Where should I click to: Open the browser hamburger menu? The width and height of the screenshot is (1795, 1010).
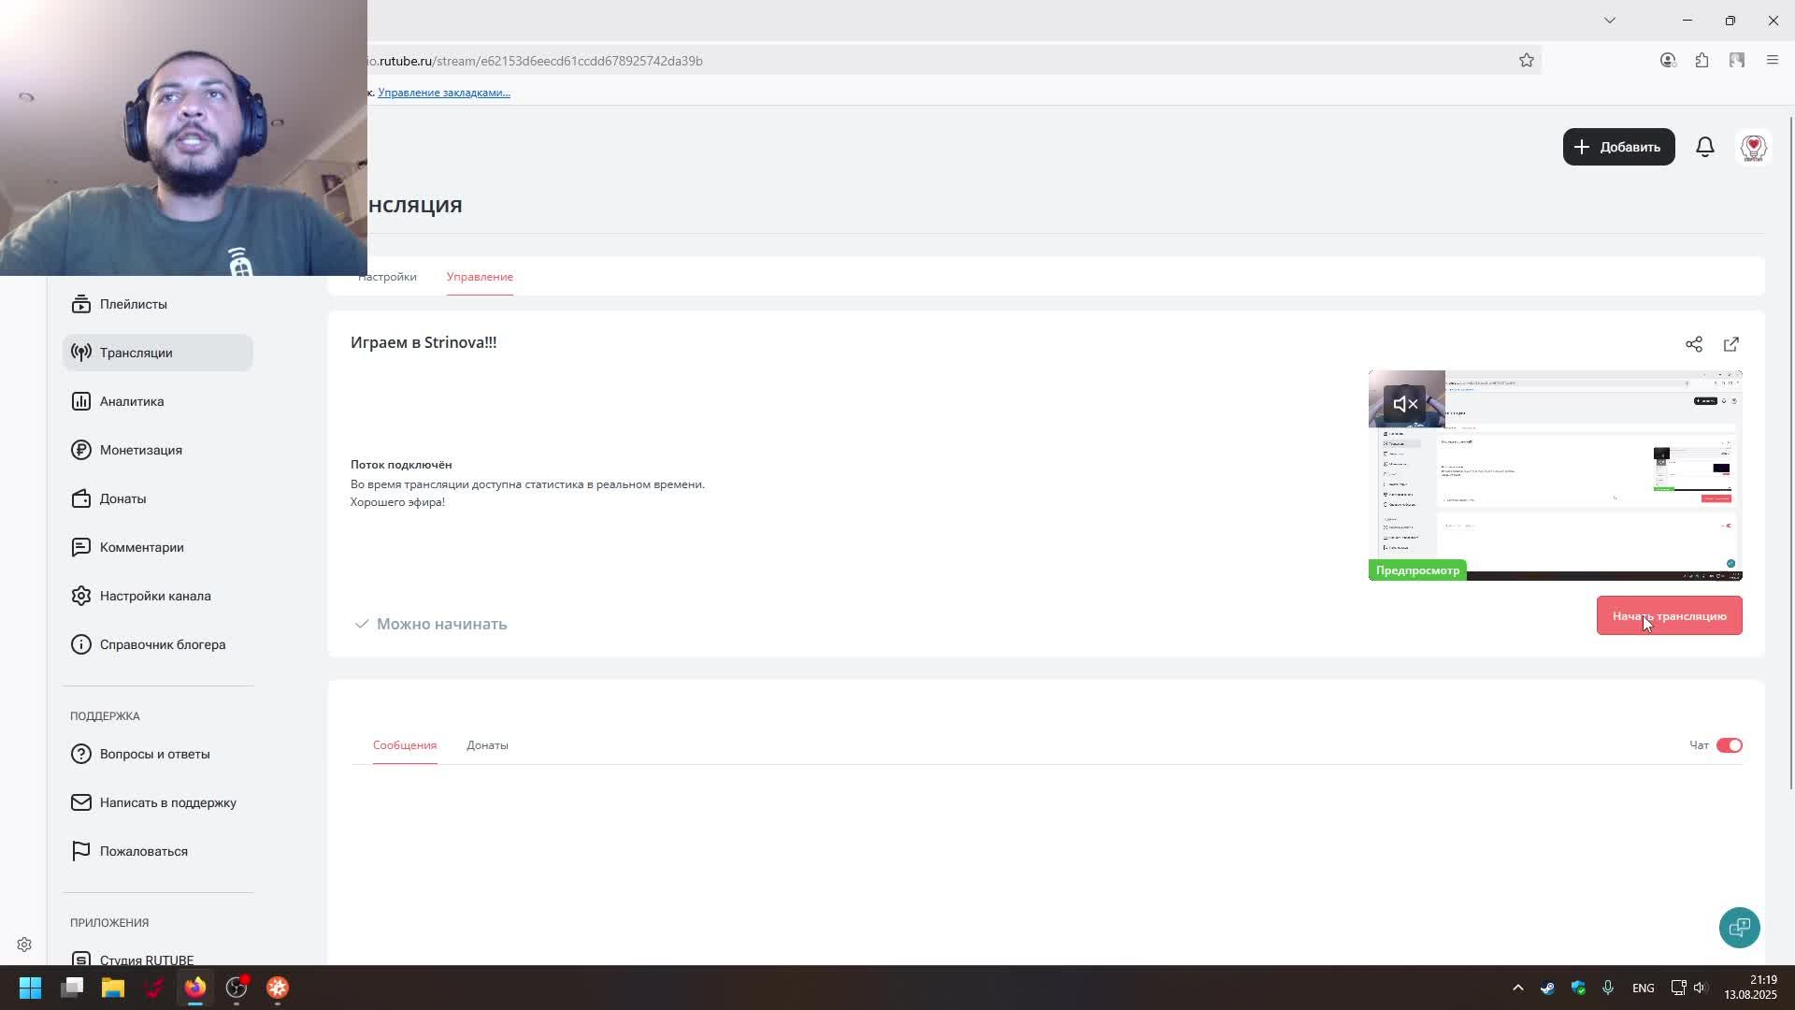tap(1772, 61)
